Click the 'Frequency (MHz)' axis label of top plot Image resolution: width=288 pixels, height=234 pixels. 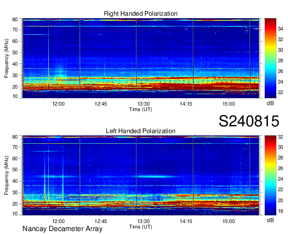pyautogui.click(x=6, y=58)
